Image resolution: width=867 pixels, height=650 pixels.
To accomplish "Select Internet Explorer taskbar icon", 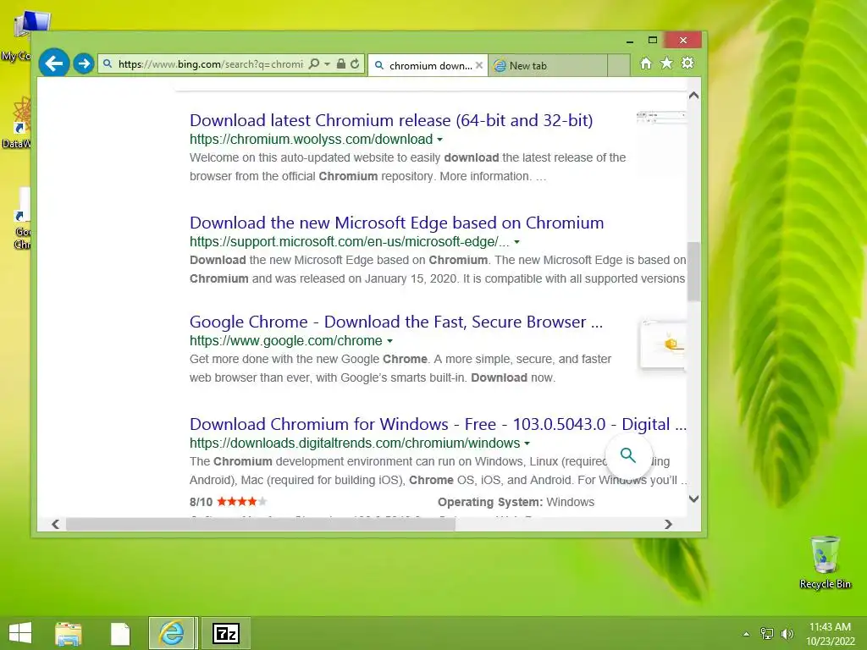I will (172, 633).
